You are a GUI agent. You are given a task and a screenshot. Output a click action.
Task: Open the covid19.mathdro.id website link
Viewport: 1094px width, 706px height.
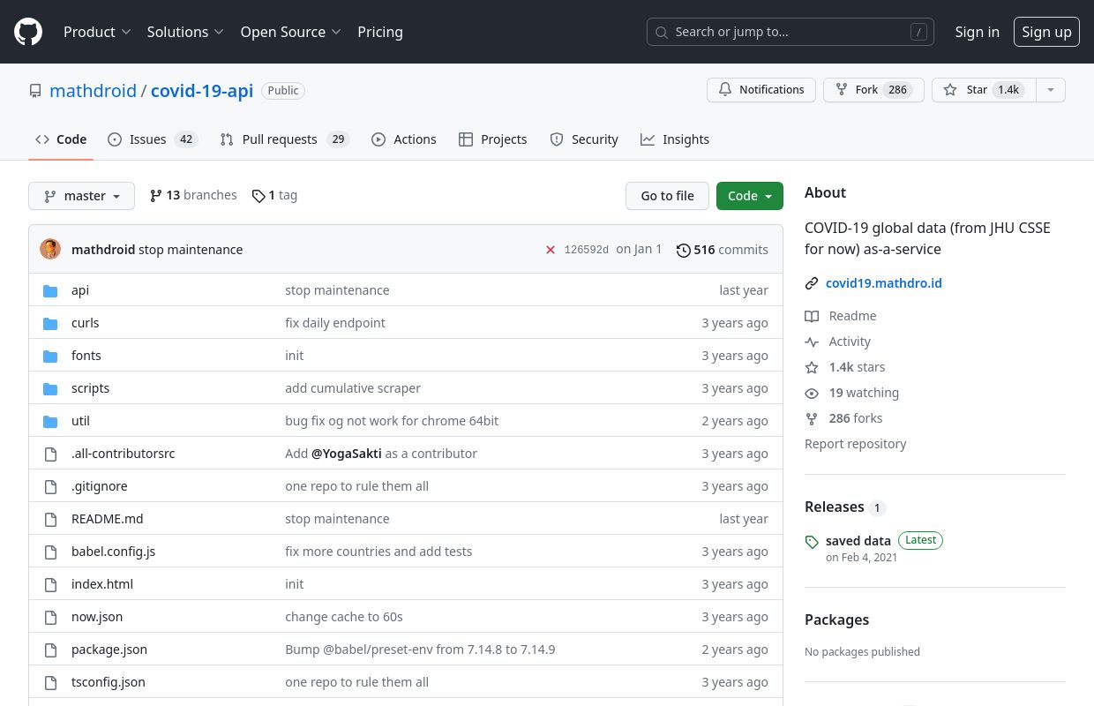click(884, 283)
